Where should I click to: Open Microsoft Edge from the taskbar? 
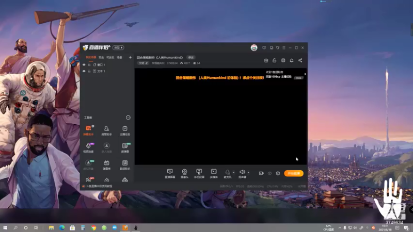62,228
